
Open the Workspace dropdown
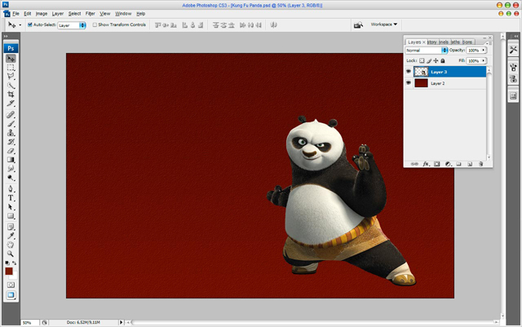point(384,24)
